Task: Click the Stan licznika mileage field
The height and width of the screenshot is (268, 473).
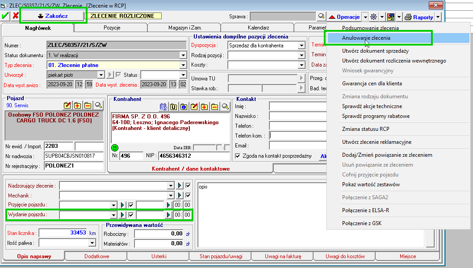Action: pos(62,233)
